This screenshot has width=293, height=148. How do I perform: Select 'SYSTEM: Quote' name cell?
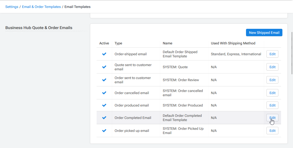click(x=184, y=67)
